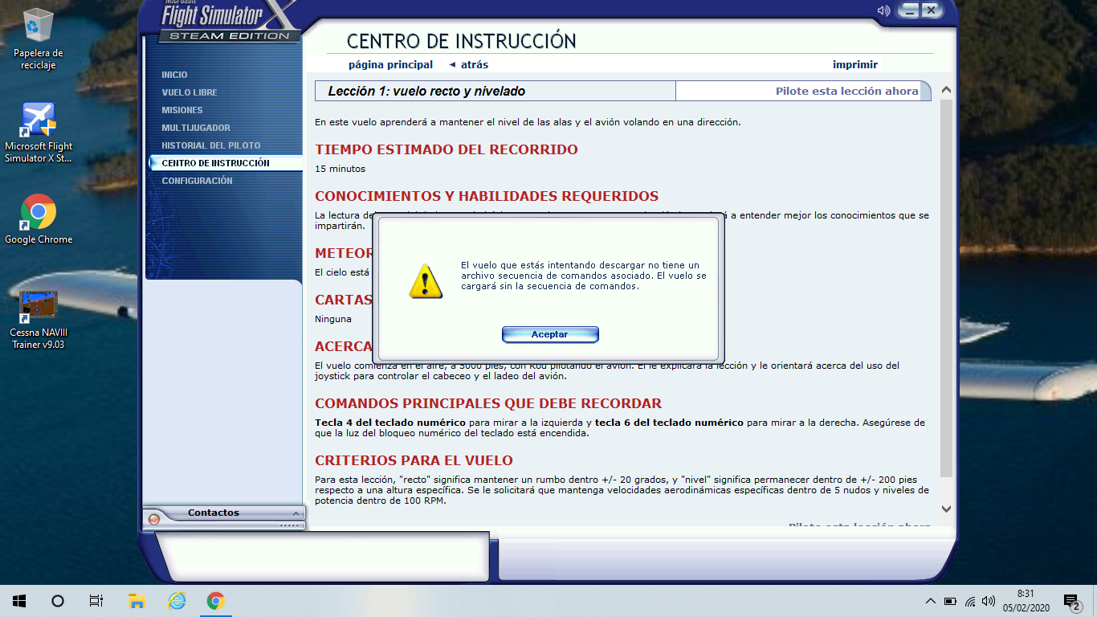The image size is (1097, 617).
Task: Click the CENTRO DE INSTRUCCIÓN page title
Action: (x=462, y=41)
